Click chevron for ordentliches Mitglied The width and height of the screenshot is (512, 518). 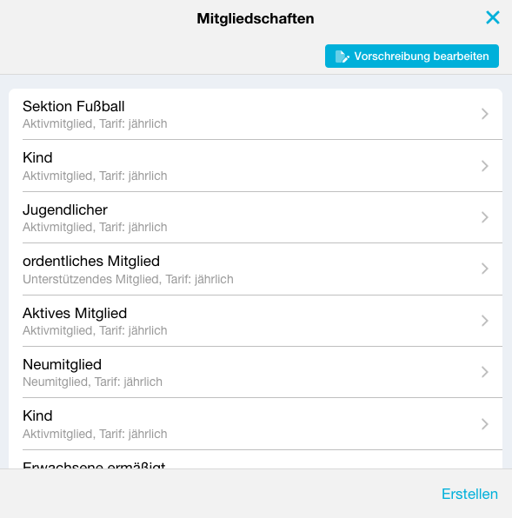point(484,269)
